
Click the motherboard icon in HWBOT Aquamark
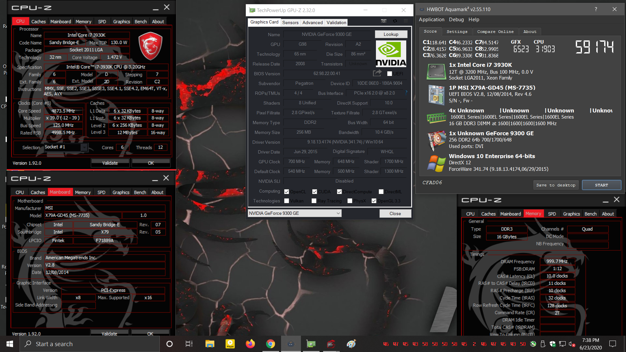(436, 95)
